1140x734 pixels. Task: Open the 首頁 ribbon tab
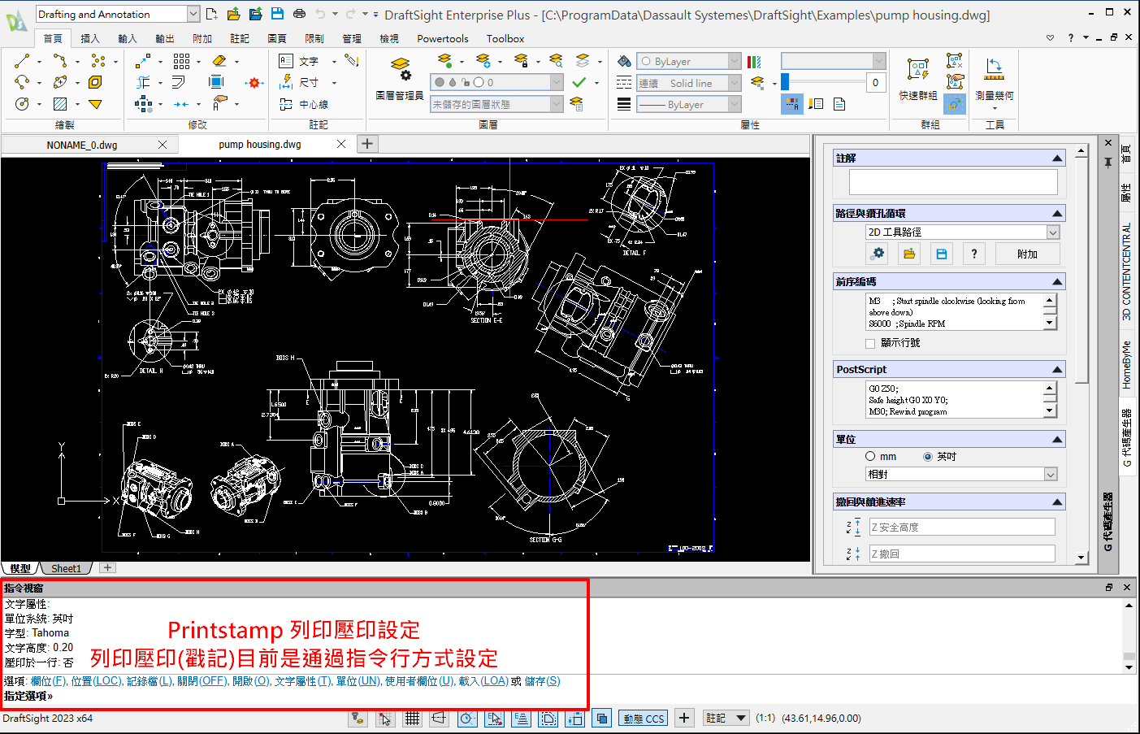pos(53,38)
